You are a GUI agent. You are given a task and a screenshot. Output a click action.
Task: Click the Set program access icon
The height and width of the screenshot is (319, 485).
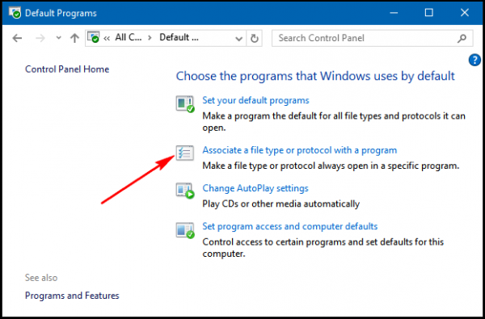coord(185,230)
